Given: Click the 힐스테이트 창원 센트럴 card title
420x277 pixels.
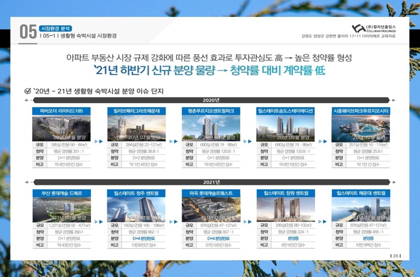Looking at the screenshot, I should pyautogui.click(x=286, y=193).
